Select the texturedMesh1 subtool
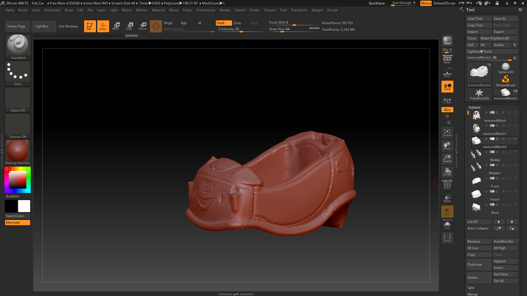527x296 pixels. click(x=495, y=129)
